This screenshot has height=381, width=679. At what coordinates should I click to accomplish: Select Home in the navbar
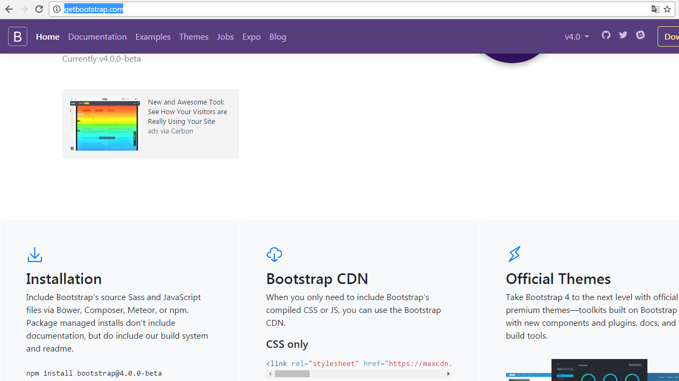48,36
